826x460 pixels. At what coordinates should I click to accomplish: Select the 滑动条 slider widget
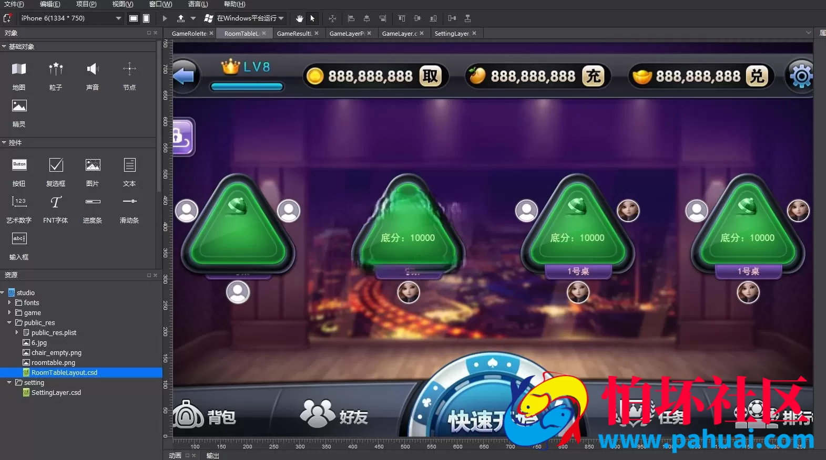[129, 208]
